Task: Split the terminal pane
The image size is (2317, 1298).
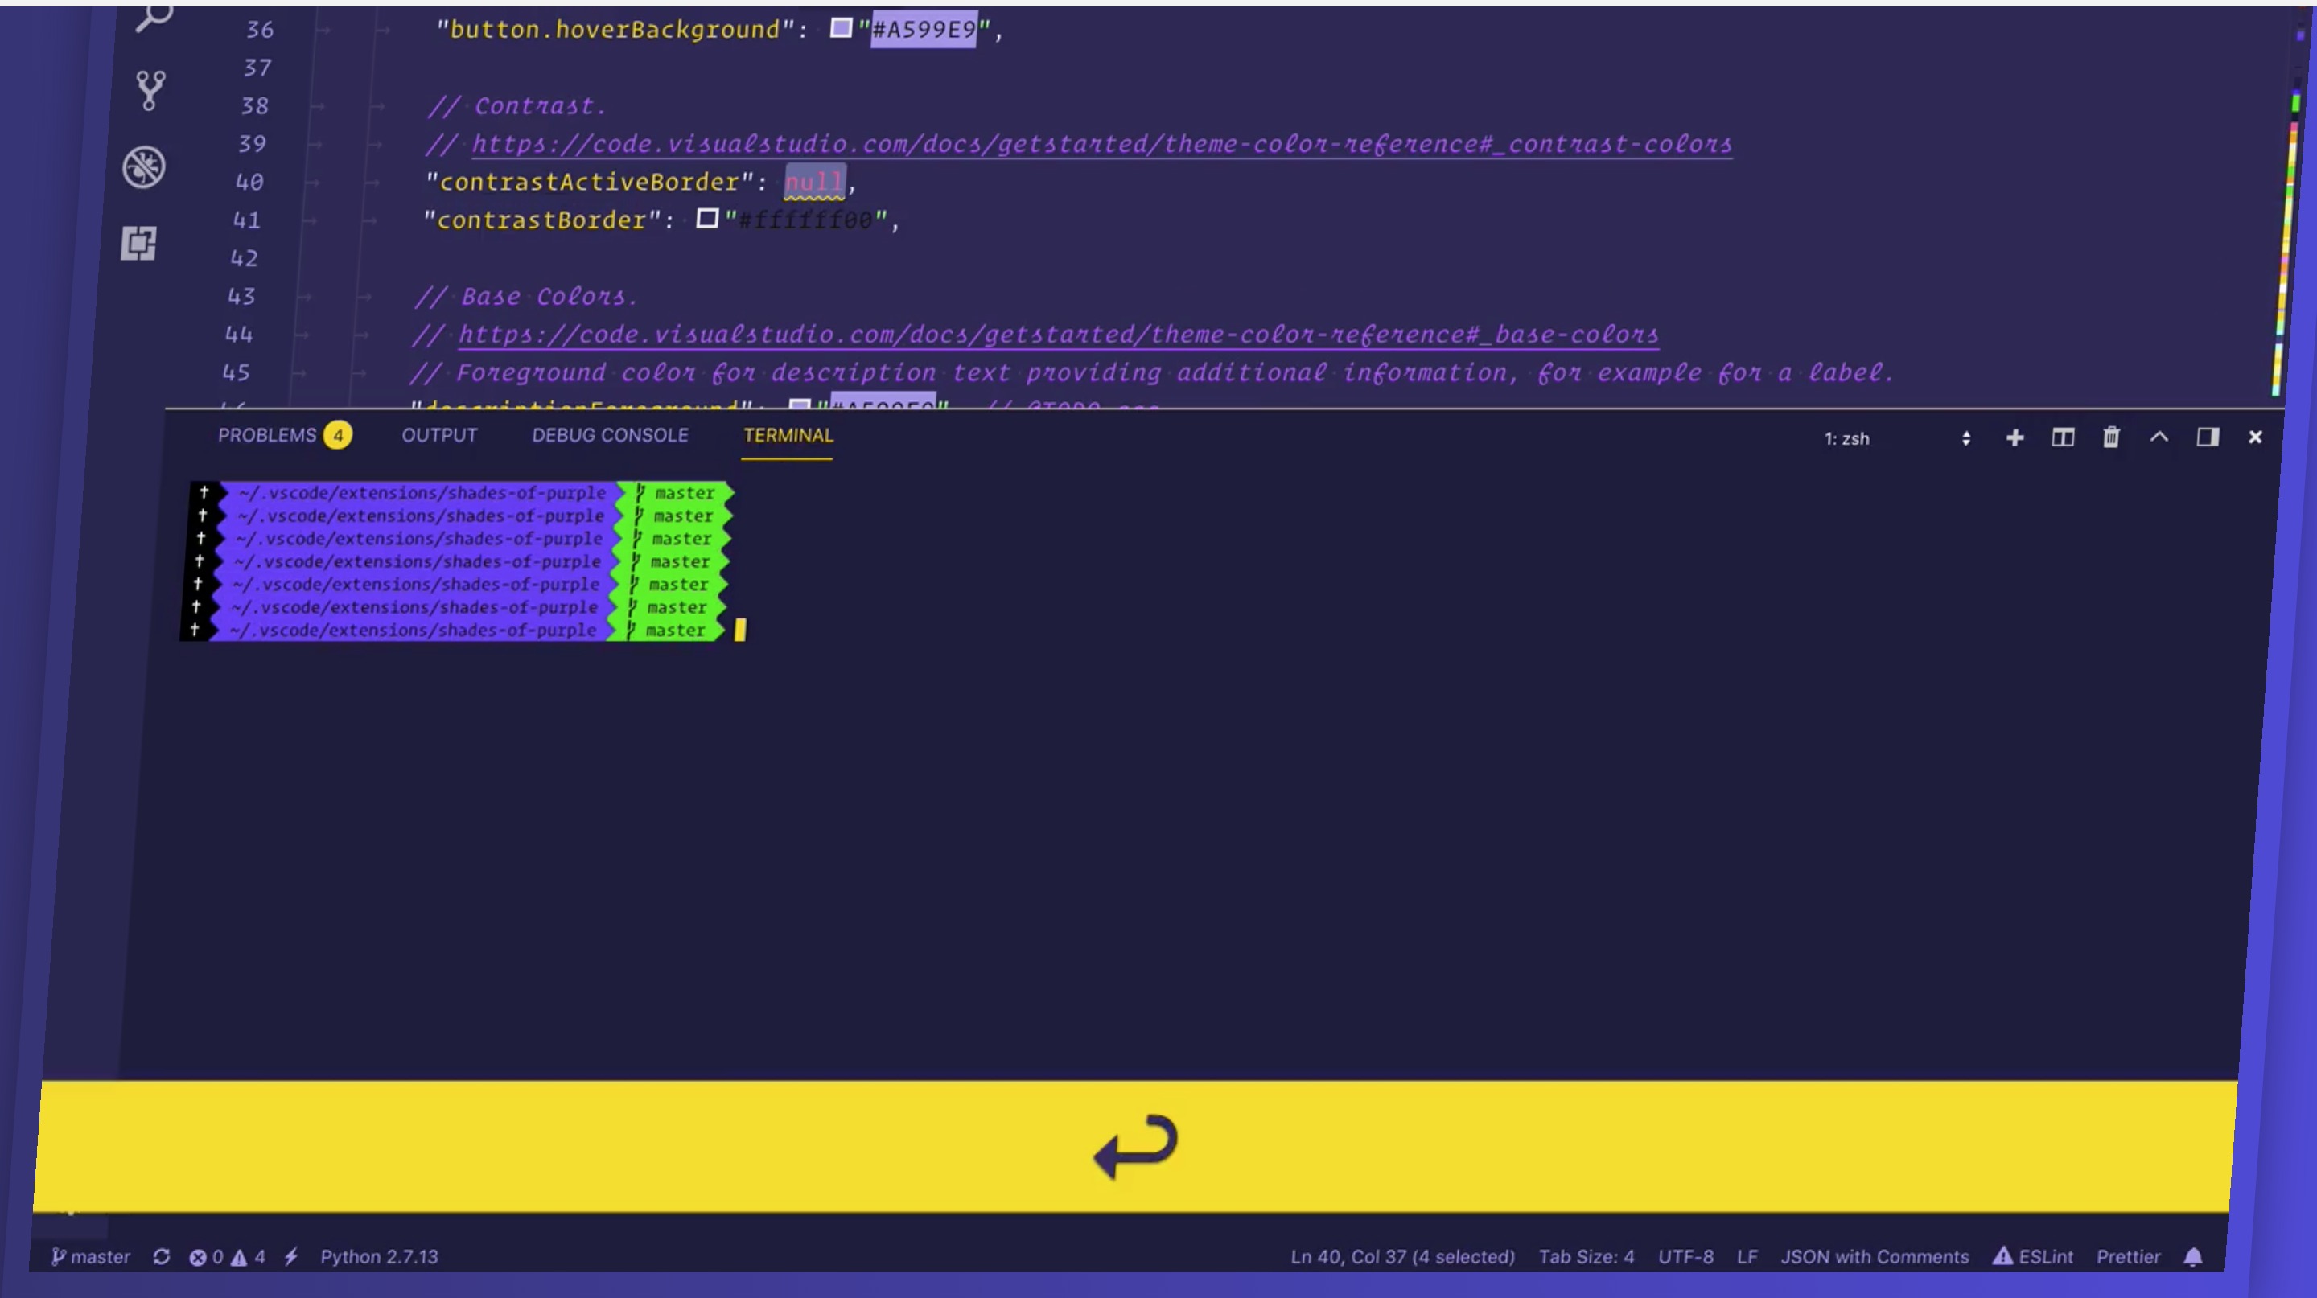Action: 2064,437
